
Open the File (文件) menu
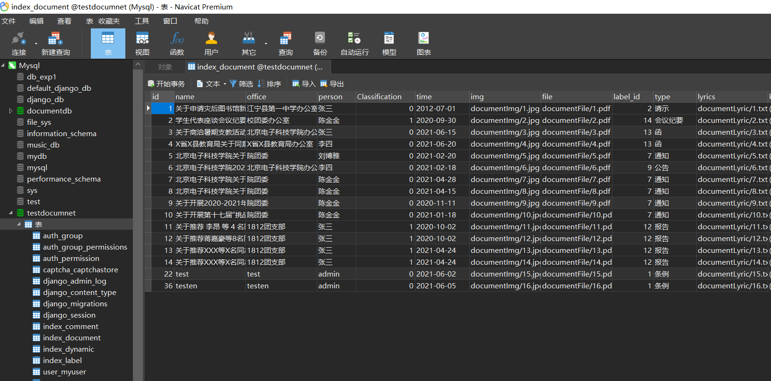9,21
